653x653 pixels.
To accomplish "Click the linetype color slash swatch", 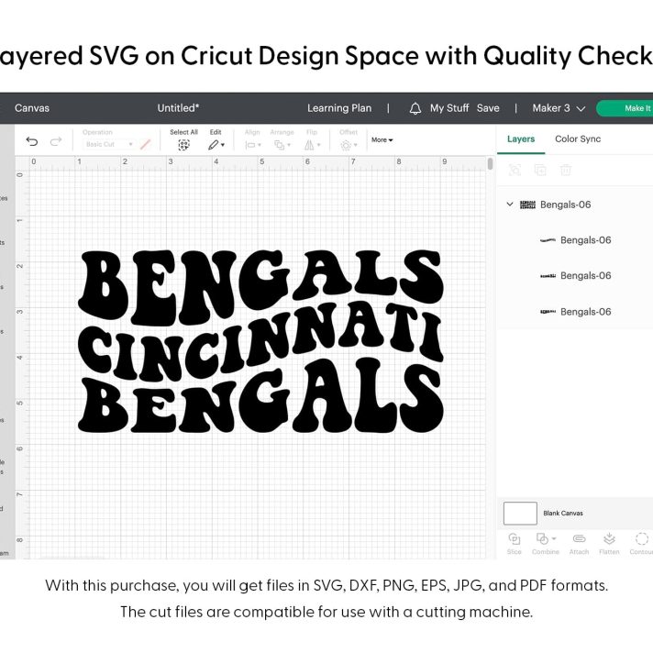I will coord(145,145).
